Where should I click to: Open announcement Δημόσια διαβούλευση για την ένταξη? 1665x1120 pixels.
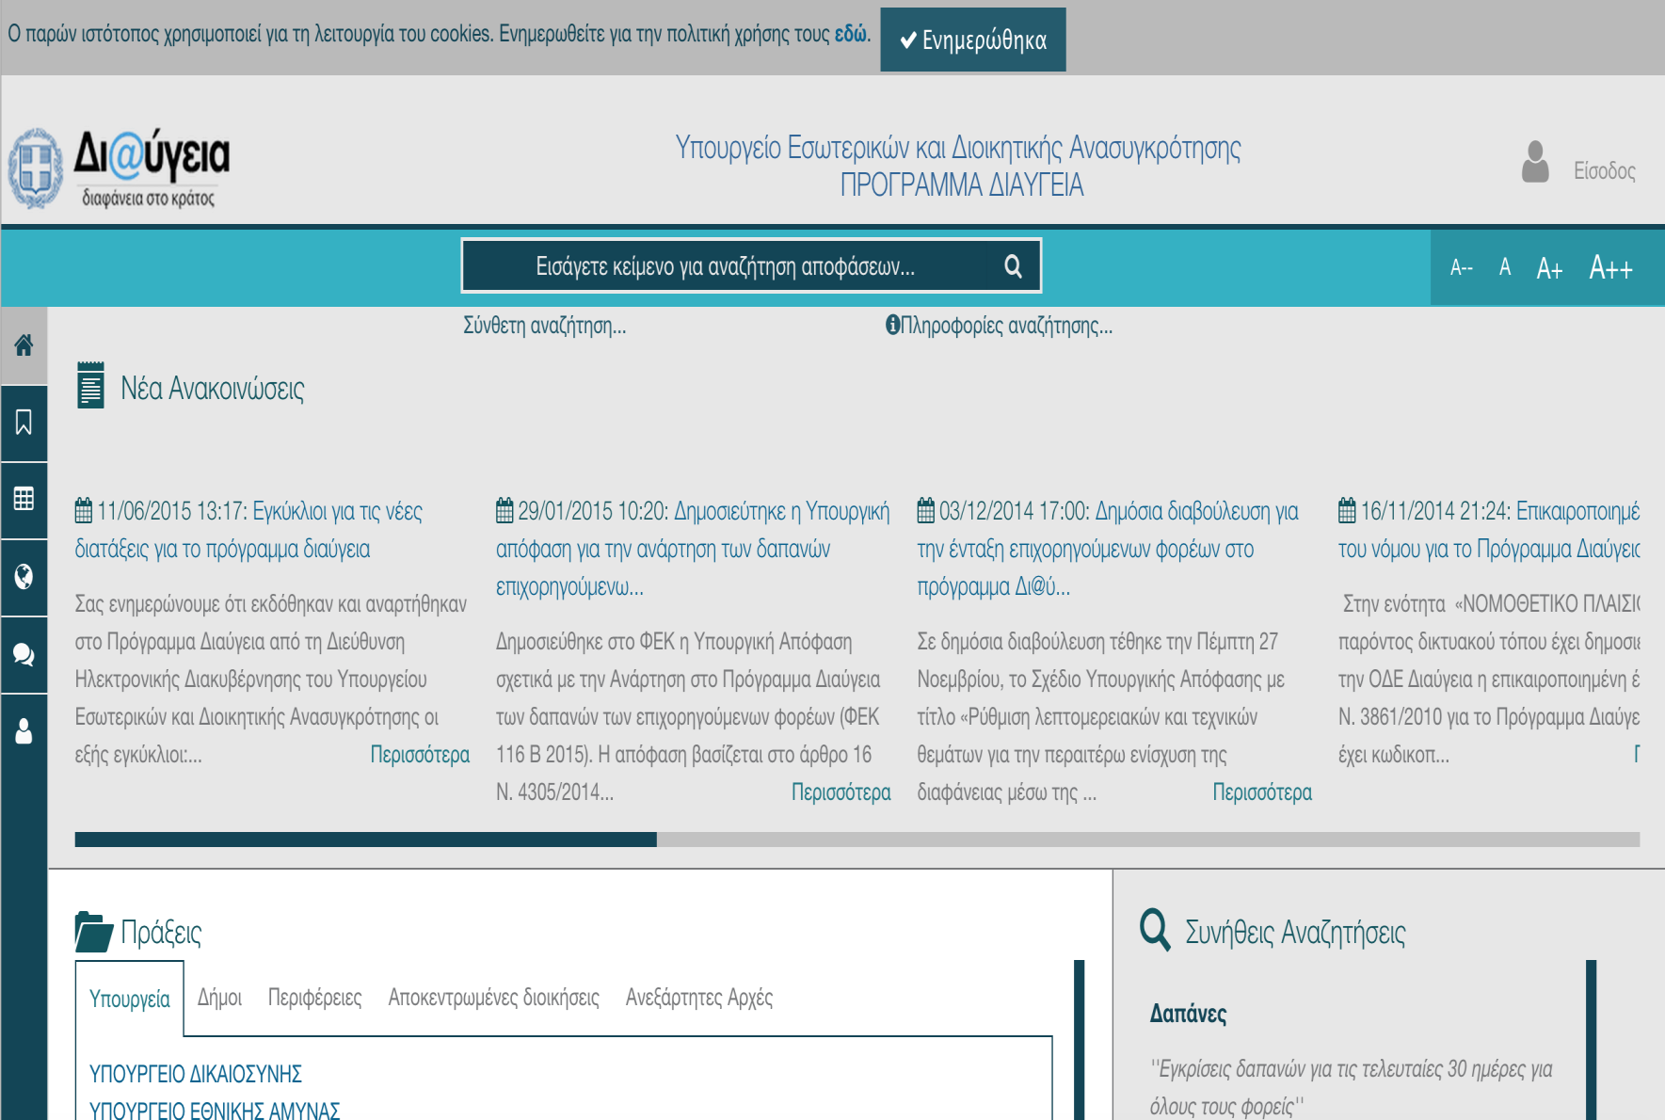click(1108, 549)
